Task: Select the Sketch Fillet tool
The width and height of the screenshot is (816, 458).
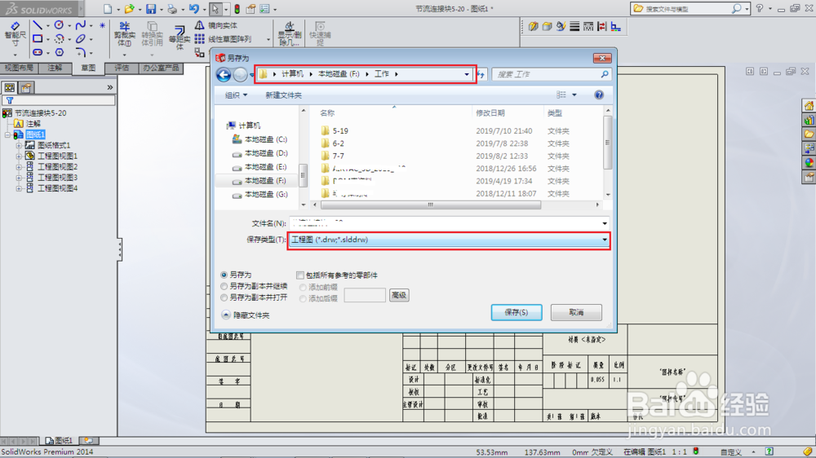Action: [x=80, y=52]
